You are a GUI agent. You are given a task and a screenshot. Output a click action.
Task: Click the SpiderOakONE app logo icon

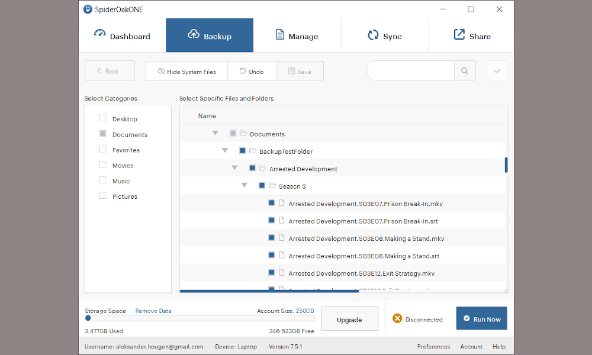(88, 9)
